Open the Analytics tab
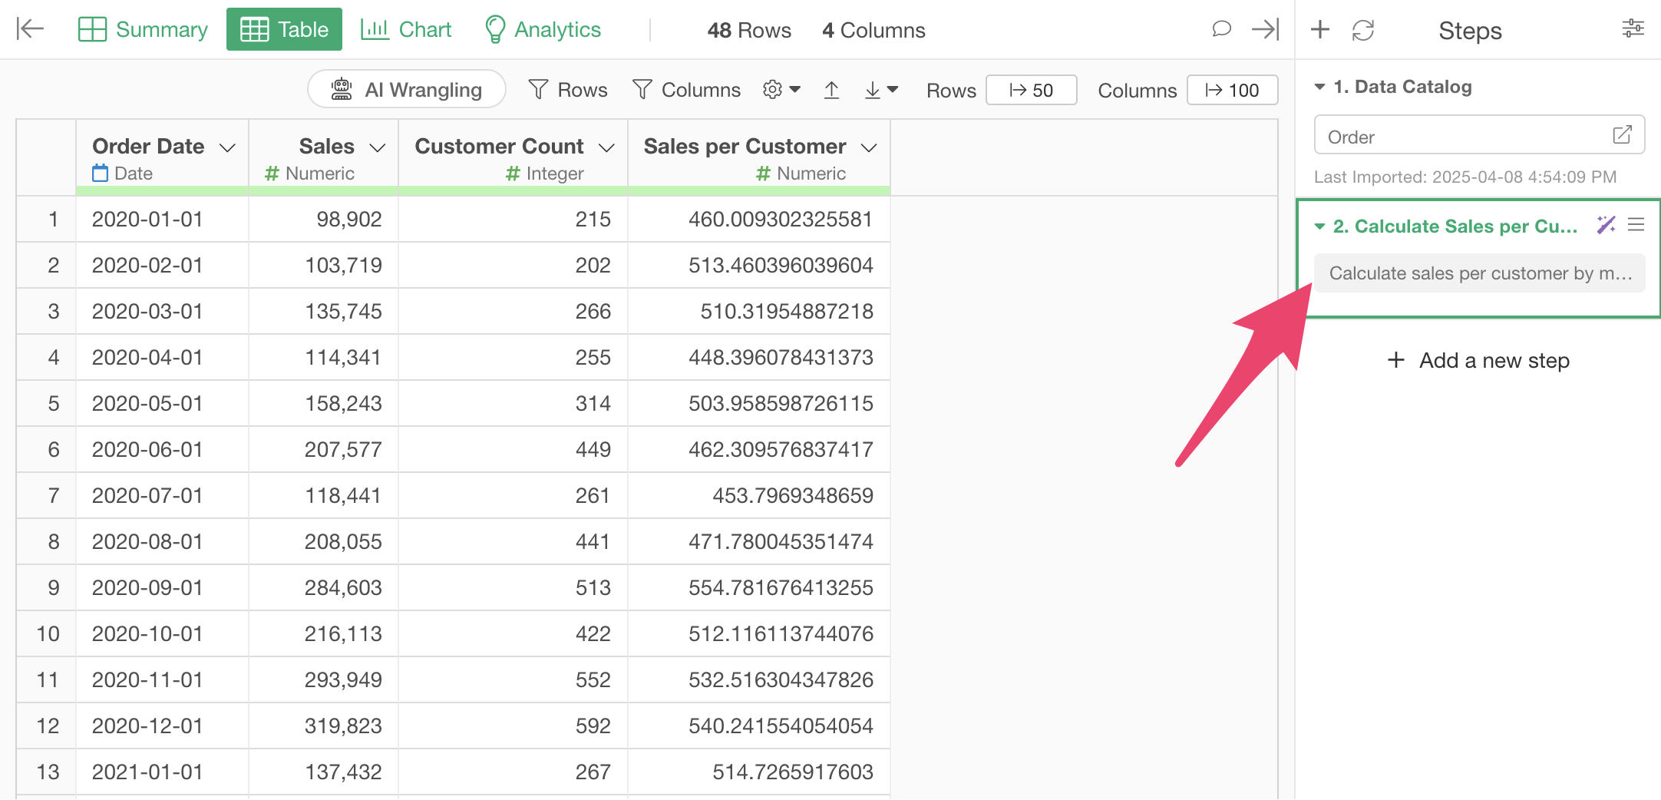This screenshot has height=800, width=1661. [542, 29]
